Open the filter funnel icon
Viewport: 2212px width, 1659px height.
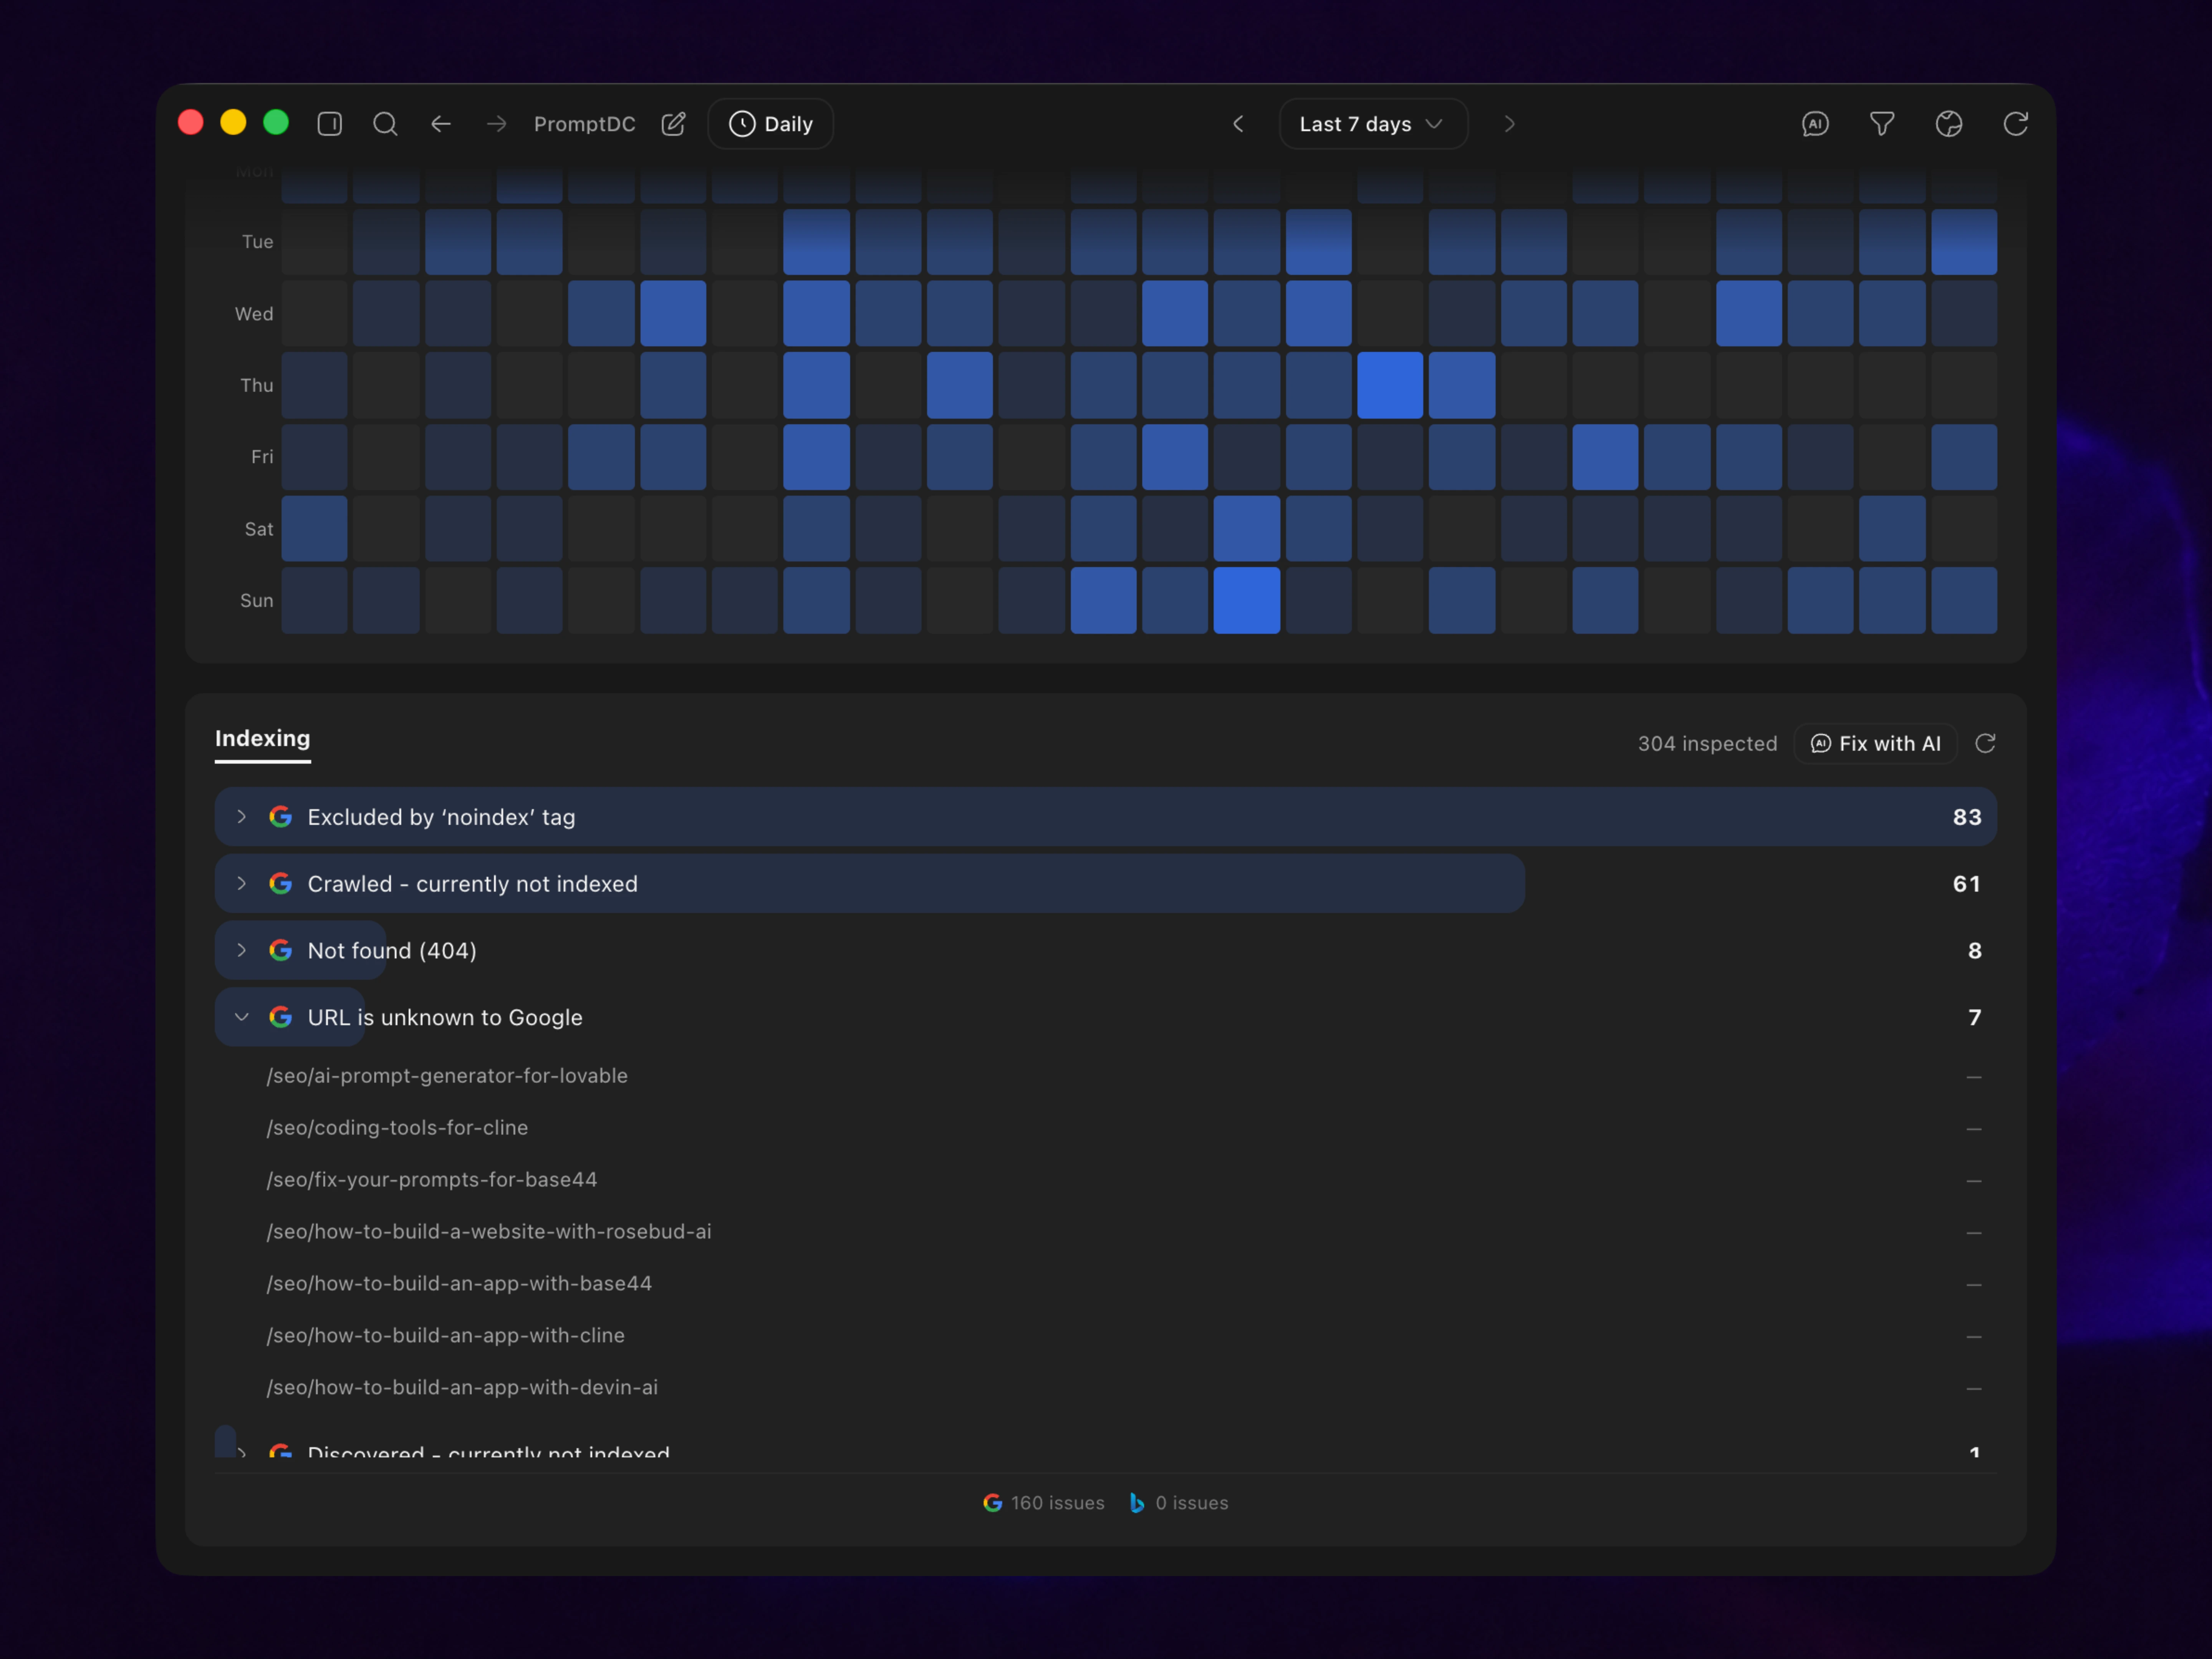(1882, 124)
